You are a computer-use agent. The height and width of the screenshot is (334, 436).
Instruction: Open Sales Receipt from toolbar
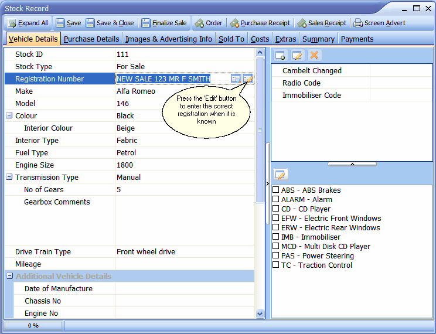322,23
